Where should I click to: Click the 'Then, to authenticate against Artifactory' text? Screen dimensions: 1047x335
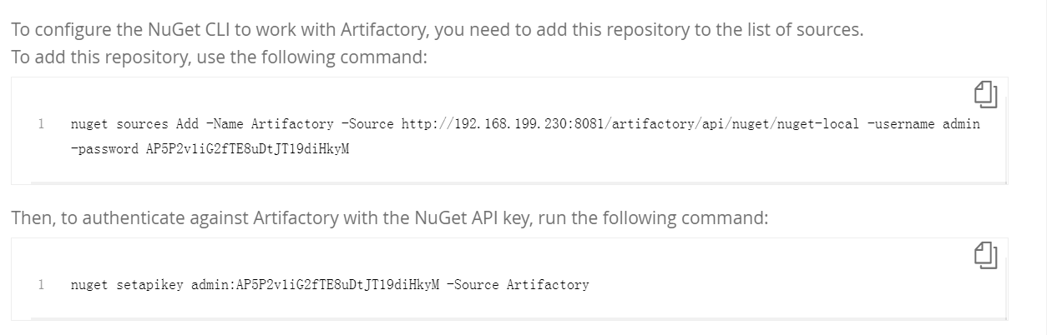[389, 218]
